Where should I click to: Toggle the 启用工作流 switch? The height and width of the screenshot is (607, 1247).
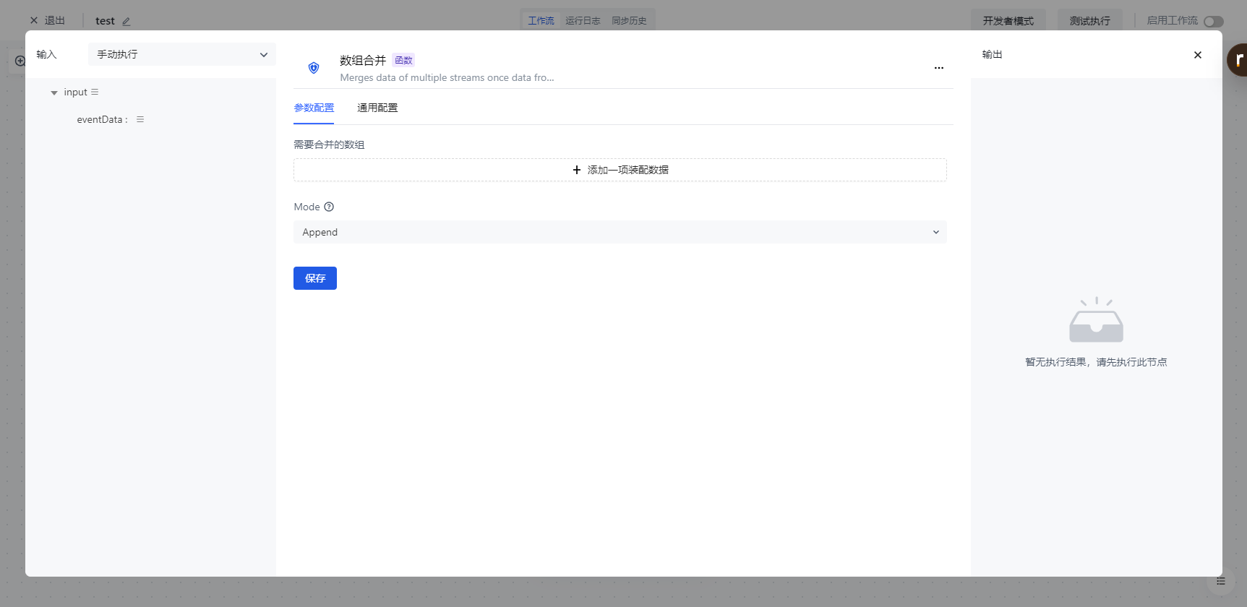click(1213, 22)
